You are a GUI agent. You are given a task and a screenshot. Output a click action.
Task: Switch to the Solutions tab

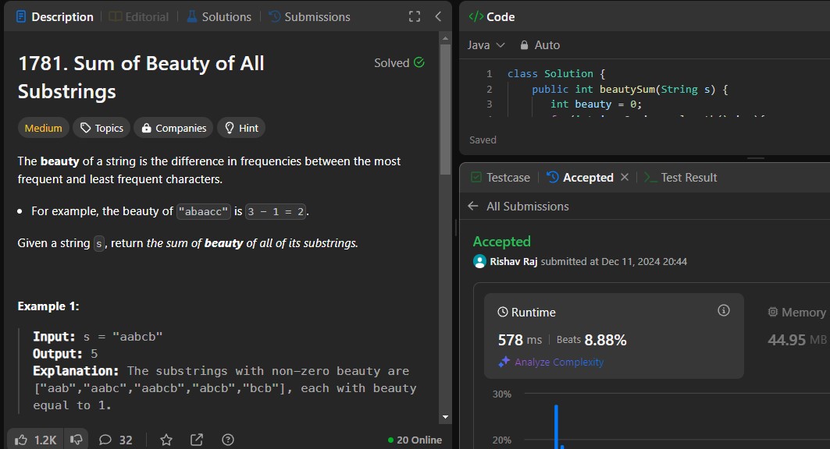(219, 17)
